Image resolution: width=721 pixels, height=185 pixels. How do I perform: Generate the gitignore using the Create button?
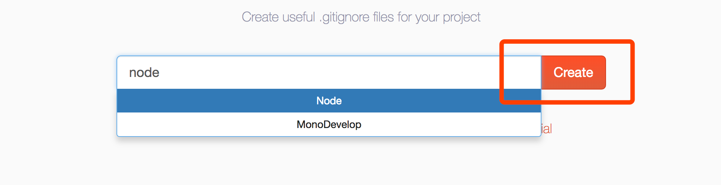[x=573, y=73]
